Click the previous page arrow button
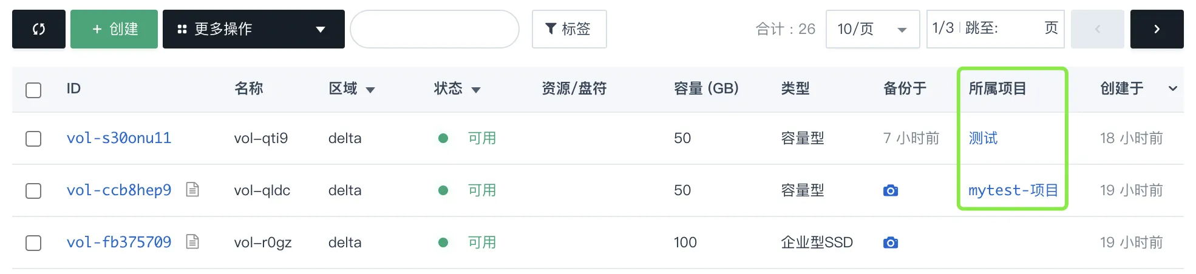 1097,29
